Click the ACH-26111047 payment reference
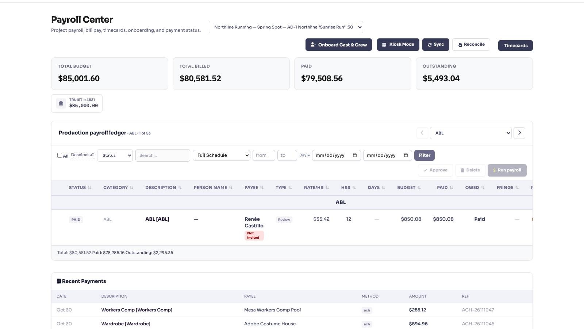 coord(478,310)
